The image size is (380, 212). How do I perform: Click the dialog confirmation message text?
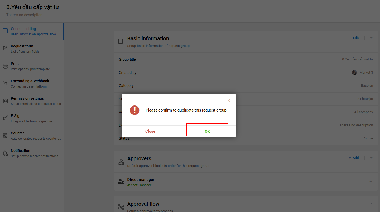(x=186, y=110)
